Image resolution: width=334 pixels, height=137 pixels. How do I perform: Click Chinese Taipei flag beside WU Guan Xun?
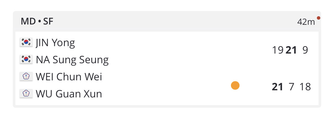click(26, 93)
